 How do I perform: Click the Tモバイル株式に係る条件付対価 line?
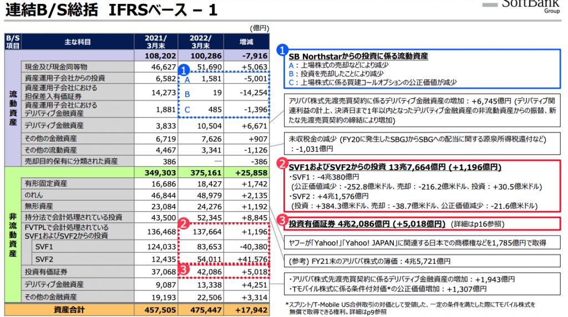pyautogui.click(x=388, y=289)
